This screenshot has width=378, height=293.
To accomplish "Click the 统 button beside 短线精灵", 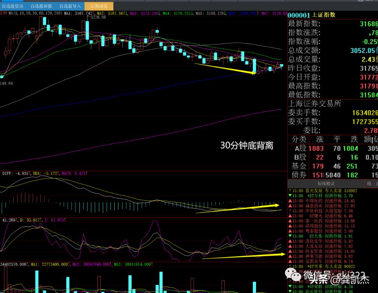I will click(369, 183).
